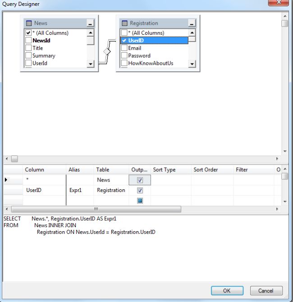Toggle Output checkbox in empty grid row
The height and width of the screenshot is (302, 293).
click(140, 201)
